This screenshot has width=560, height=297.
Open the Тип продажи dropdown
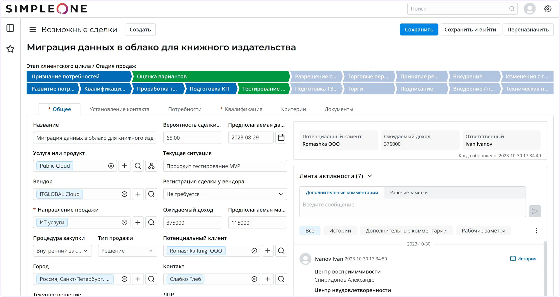pos(127,251)
